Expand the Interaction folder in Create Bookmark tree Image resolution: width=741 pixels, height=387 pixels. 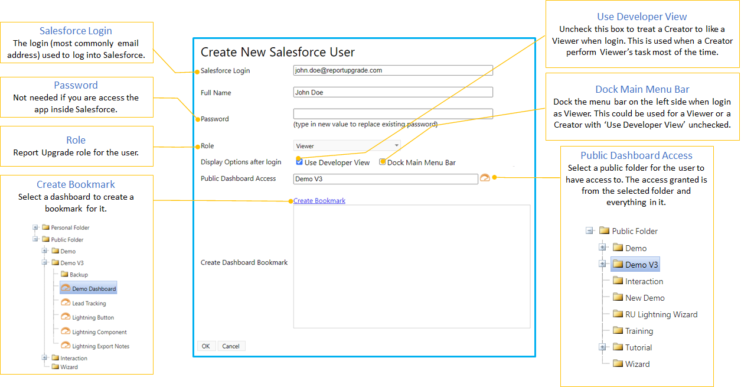pyautogui.click(x=45, y=357)
